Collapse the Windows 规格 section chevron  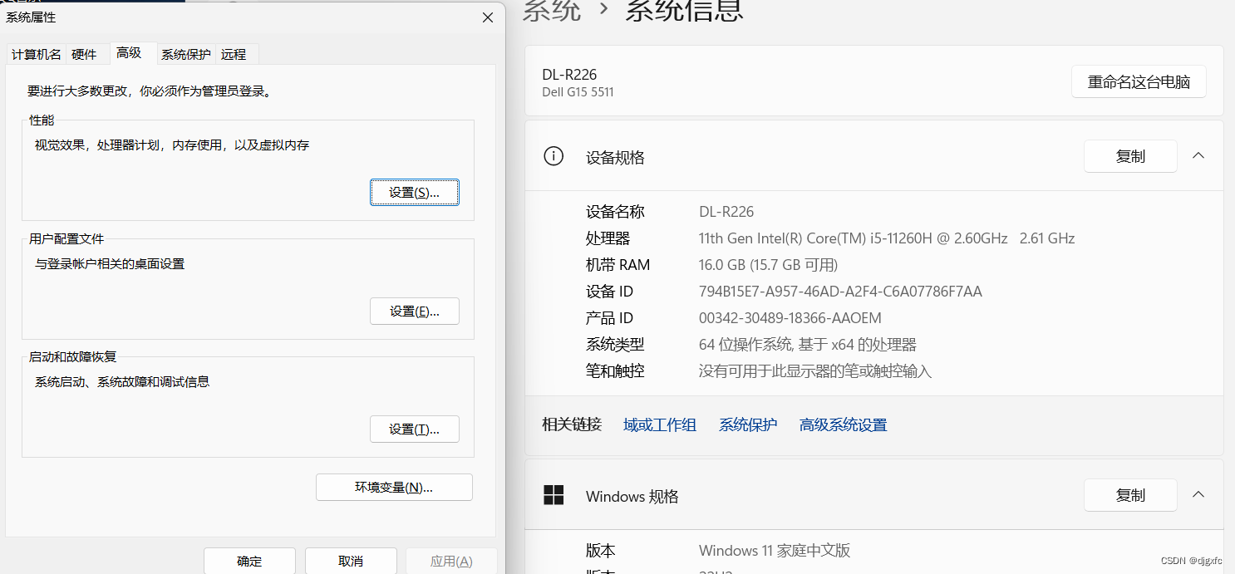tap(1198, 494)
